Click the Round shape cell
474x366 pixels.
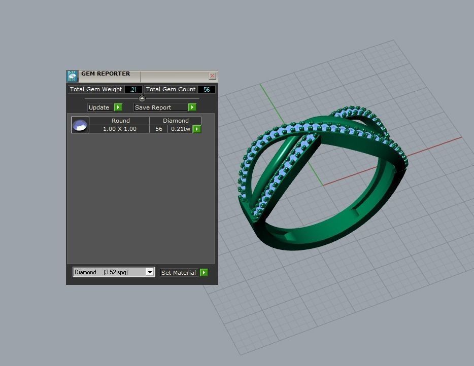coord(119,121)
